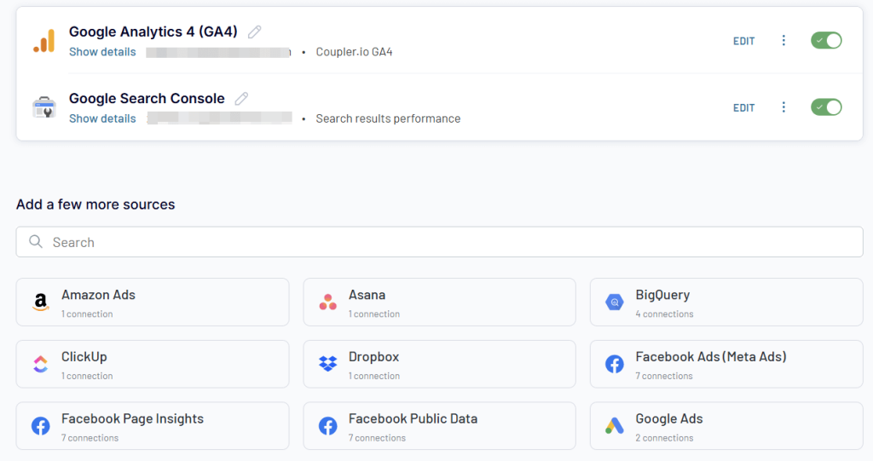
Task: Click the search magnifier icon
Action: (x=36, y=242)
